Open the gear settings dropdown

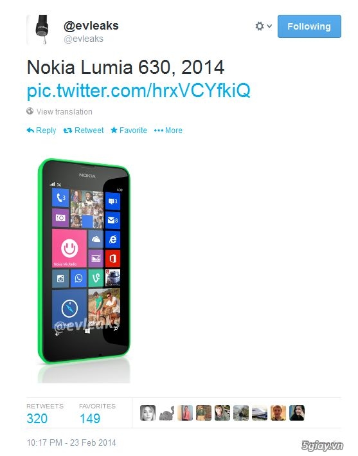264,26
